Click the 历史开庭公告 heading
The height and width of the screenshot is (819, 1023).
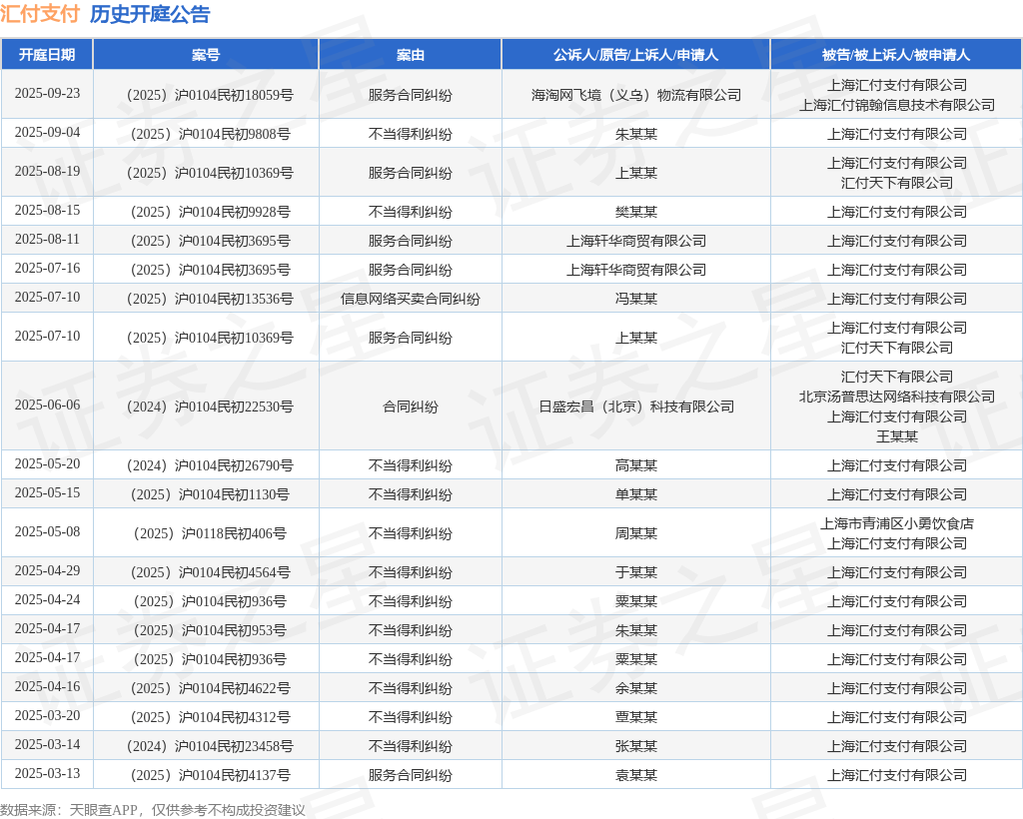pyautogui.click(x=150, y=14)
